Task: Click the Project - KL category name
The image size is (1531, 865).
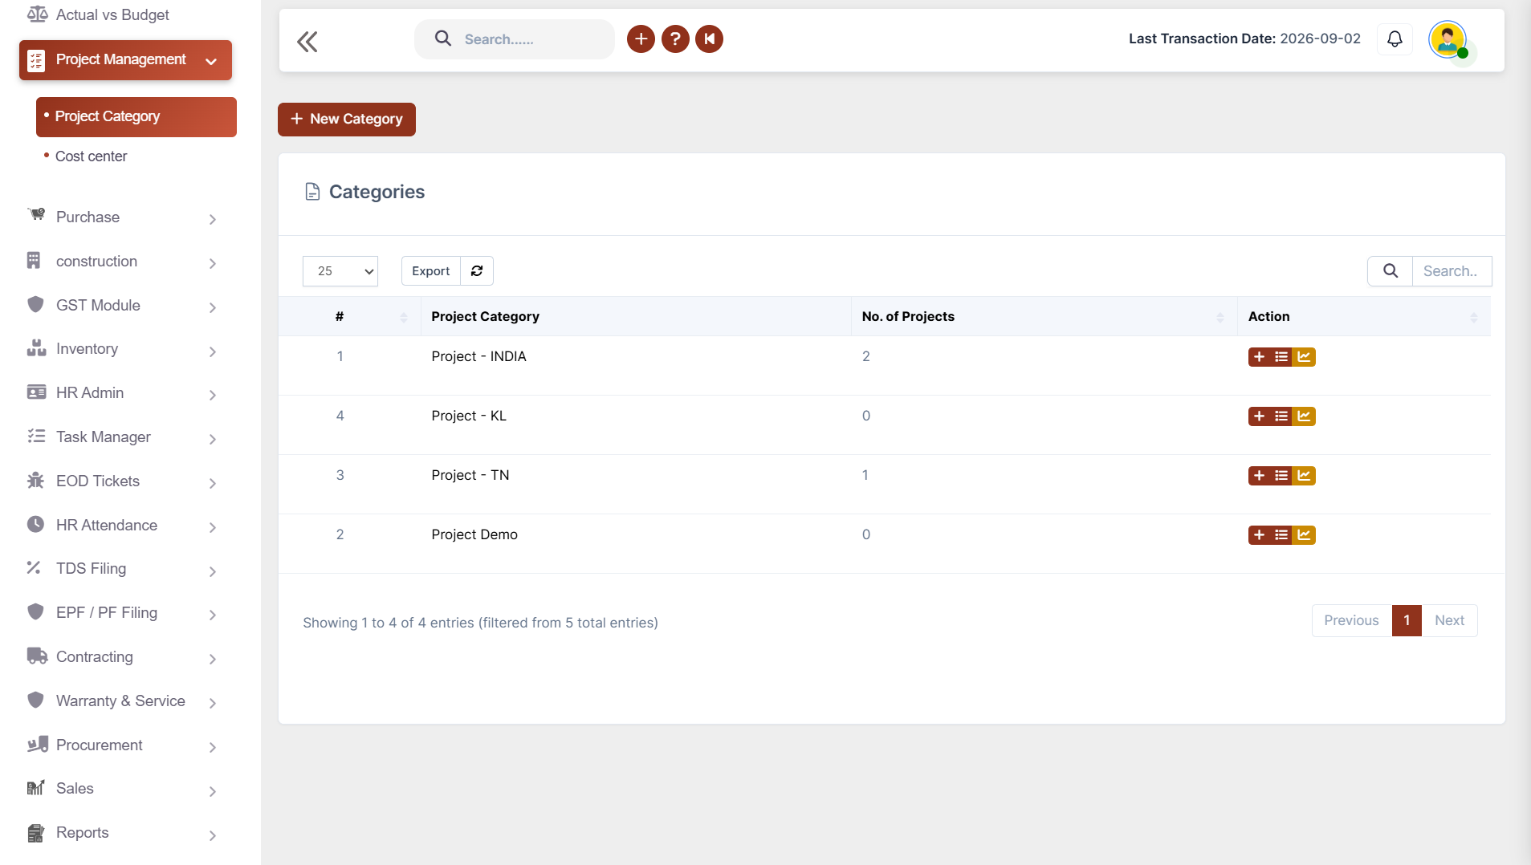Action: pyautogui.click(x=469, y=416)
